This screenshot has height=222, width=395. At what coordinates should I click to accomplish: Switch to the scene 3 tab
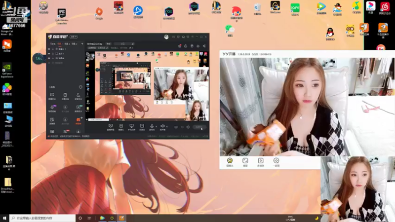74,44
